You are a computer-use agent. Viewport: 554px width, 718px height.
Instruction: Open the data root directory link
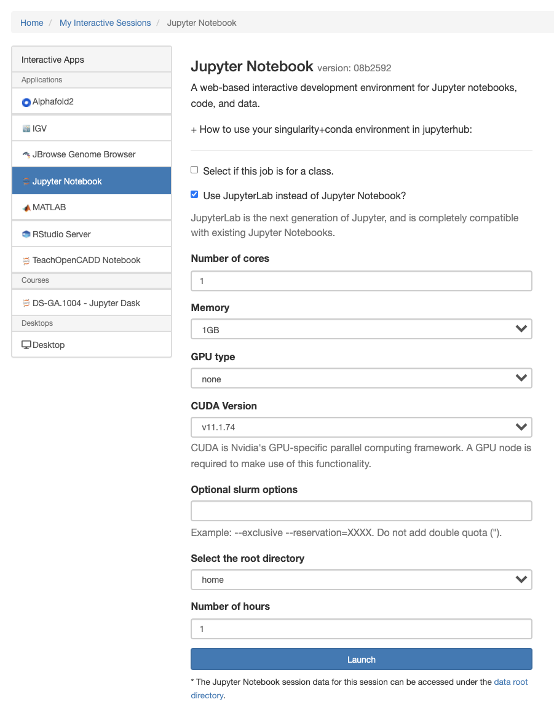click(x=510, y=682)
